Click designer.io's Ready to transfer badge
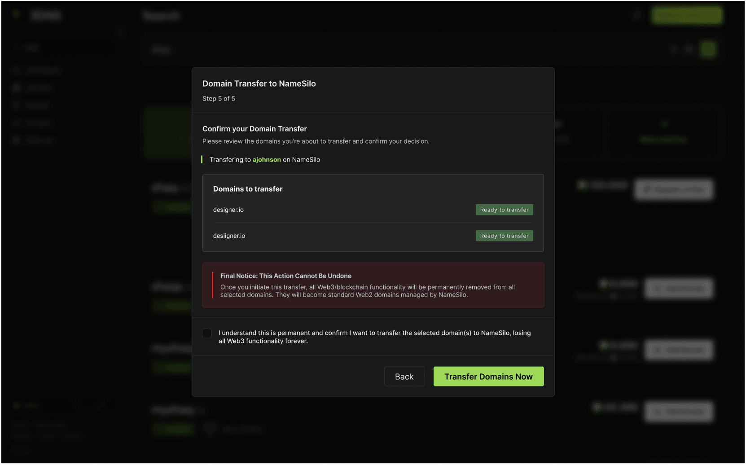The image size is (746, 465). [504, 210]
